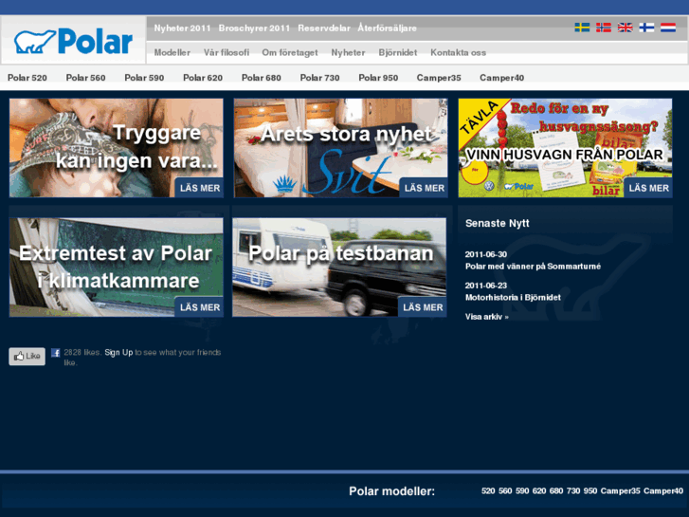
Task: Select the Polar 680 model tab
Action: click(x=261, y=78)
